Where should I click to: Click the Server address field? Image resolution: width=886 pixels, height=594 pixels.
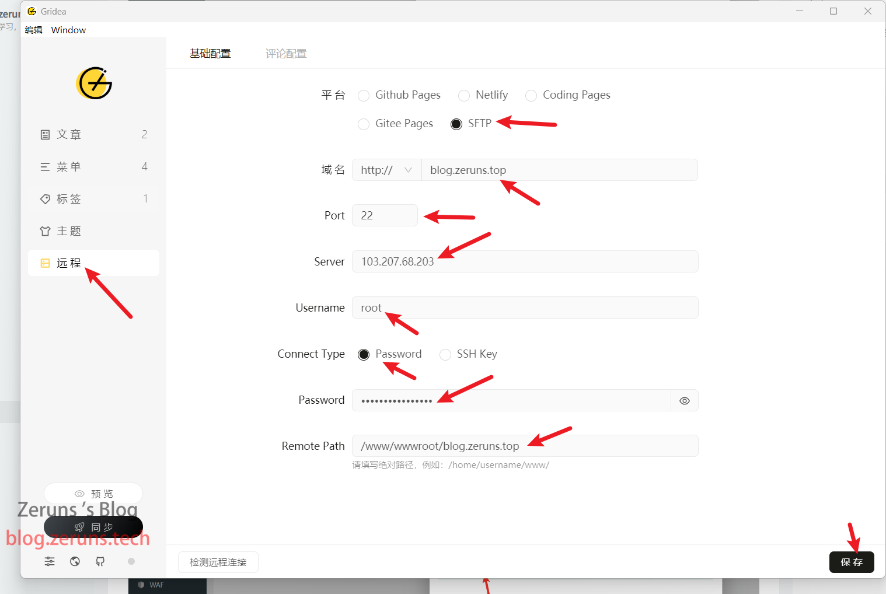[525, 261]
